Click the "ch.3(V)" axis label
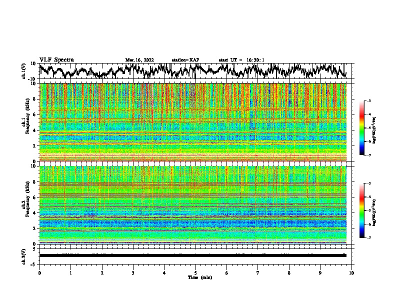The height and width of the screenshot is (306, 396). (24, 256)
